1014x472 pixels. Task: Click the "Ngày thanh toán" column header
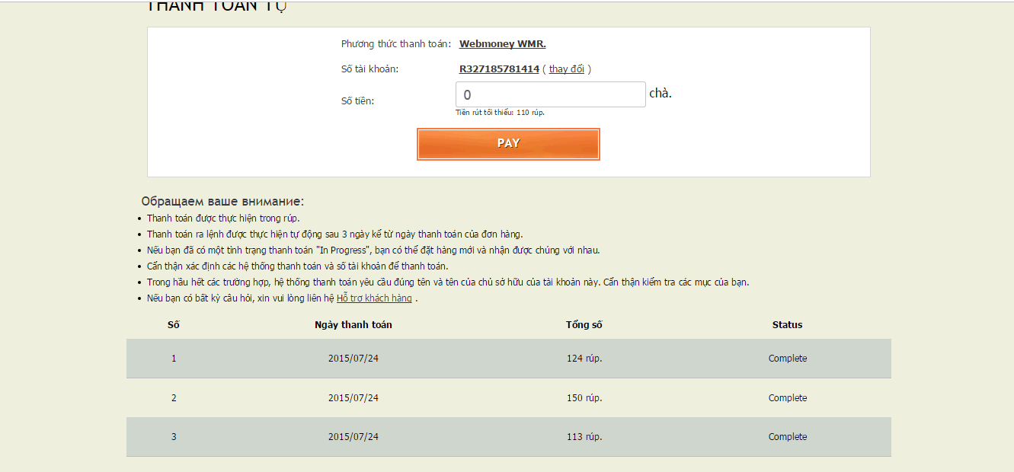pyautogui.click(x=353, y=325)
